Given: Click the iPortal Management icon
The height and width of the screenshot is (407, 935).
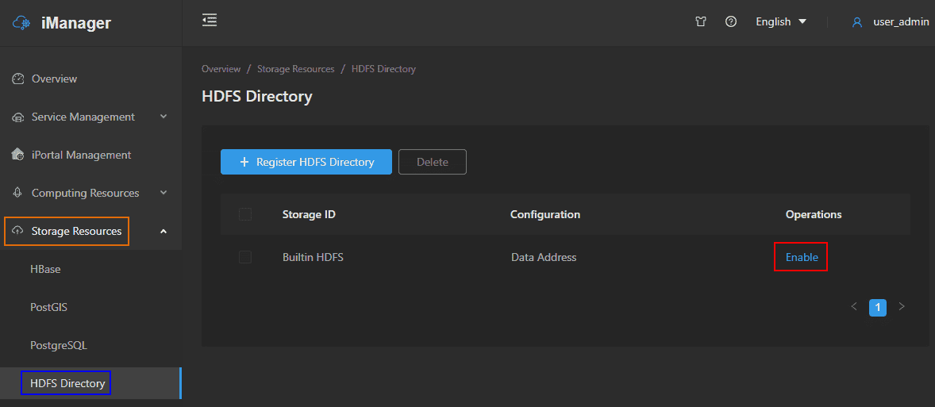Looking at the screenshot, I should coord(18,155).
